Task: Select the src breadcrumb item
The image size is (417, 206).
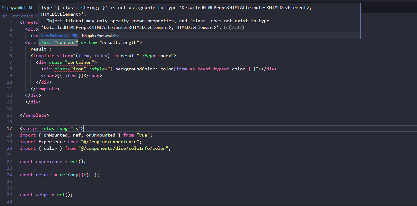Action: 5,16
